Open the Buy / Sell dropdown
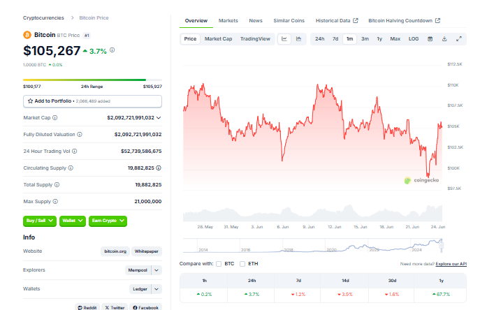487x310 pixels. point(40,221)
